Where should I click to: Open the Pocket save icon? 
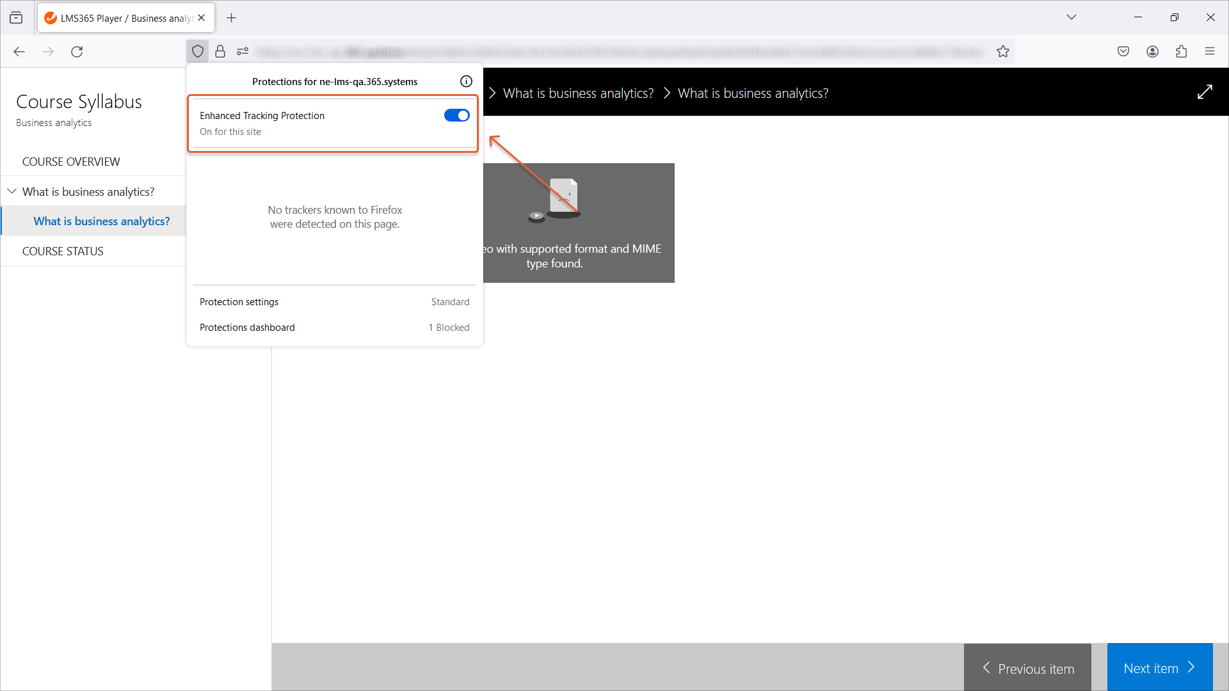(x=1123, y=51)
